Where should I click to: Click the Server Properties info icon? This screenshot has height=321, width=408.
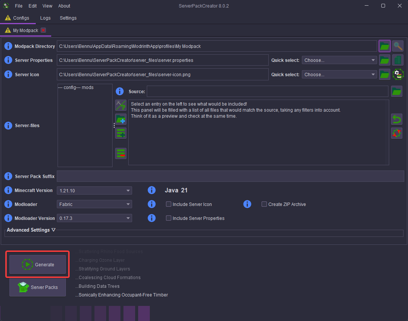point(8,60)
